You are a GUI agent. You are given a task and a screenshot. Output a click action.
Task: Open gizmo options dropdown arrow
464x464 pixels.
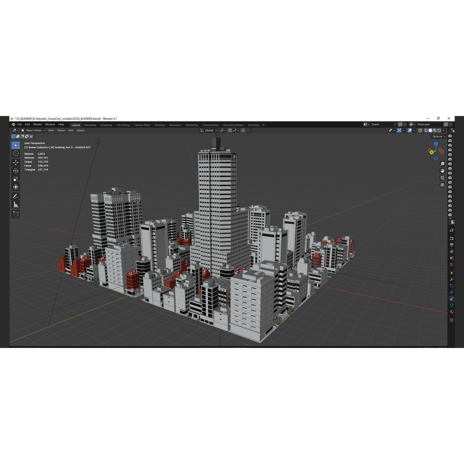tap(403, 131)
